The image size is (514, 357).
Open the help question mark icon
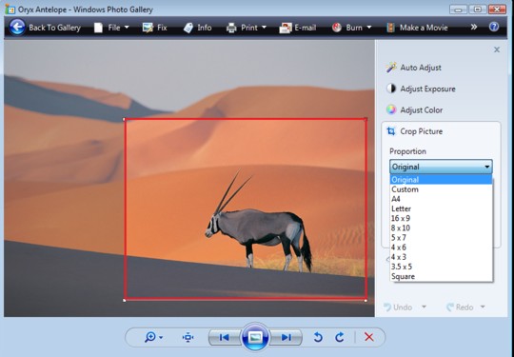[x=494, y=27]
